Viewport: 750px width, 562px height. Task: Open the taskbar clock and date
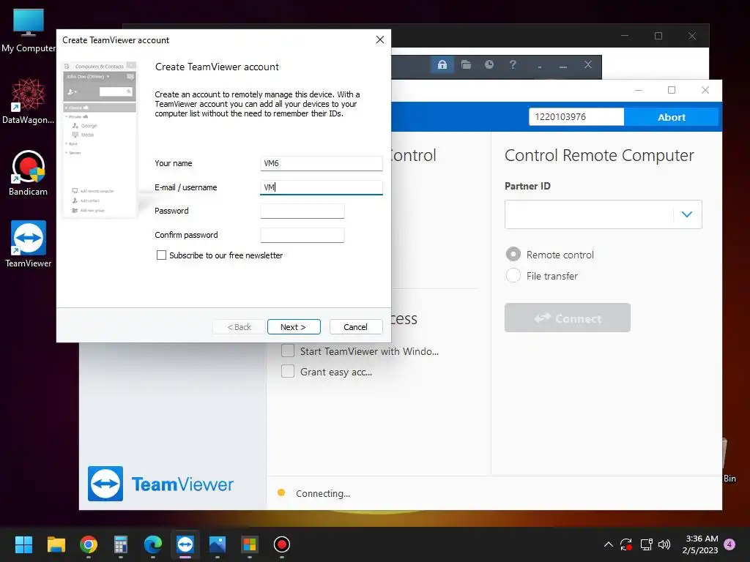pyautogui.click(x=699, y=544)
